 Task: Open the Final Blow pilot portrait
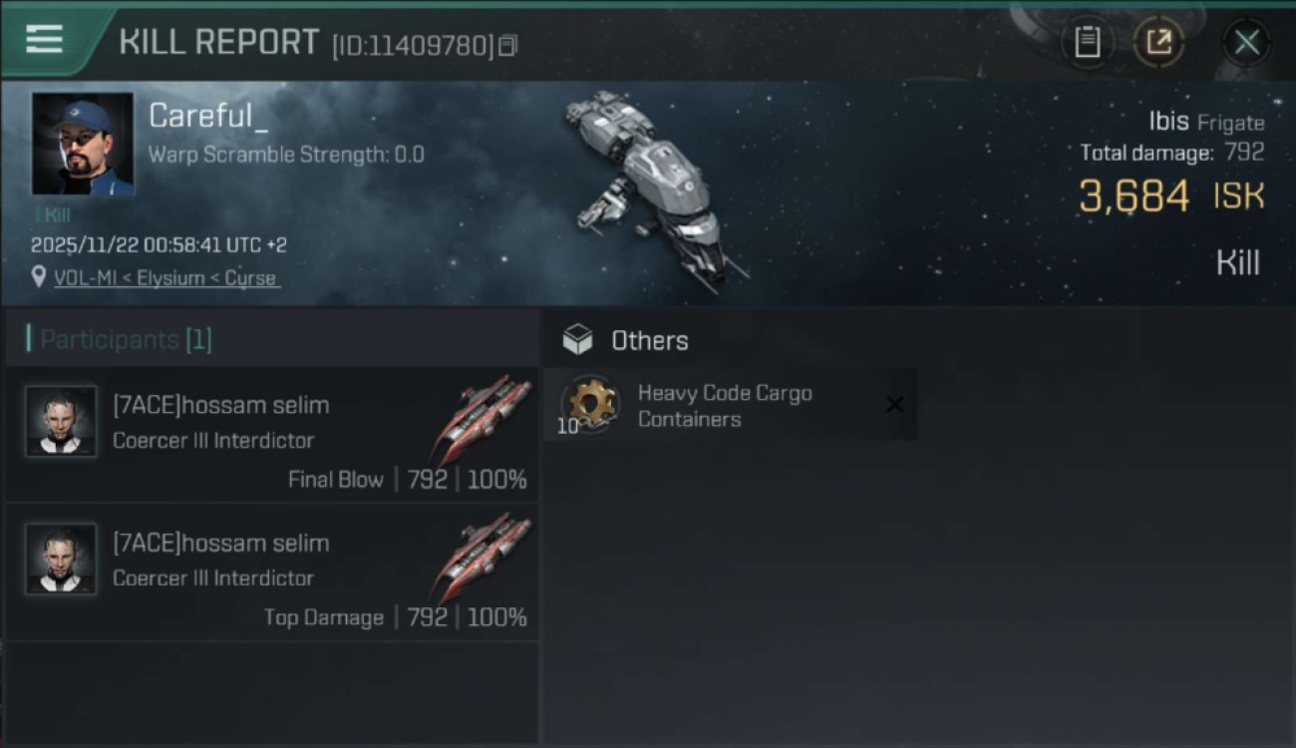(61, 422)
